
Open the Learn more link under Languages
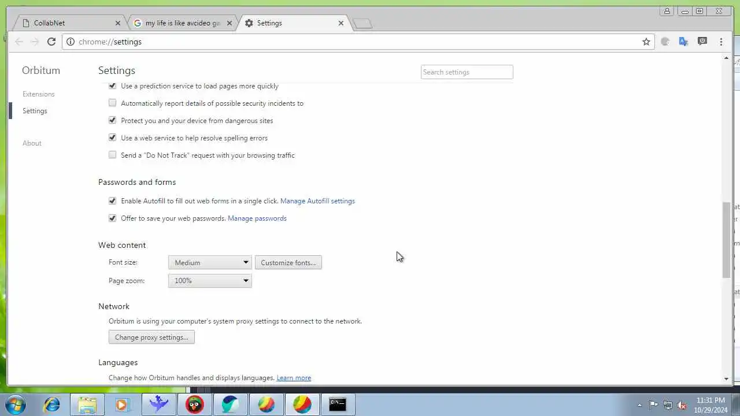294,378
